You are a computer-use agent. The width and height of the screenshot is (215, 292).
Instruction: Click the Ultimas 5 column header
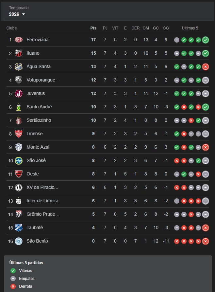[190, 28]
